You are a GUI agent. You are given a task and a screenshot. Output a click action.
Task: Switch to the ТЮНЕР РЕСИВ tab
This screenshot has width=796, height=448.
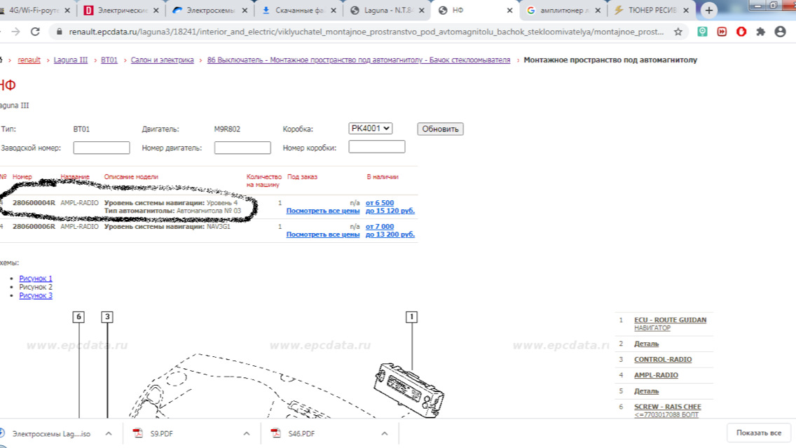tap(652, 10)
